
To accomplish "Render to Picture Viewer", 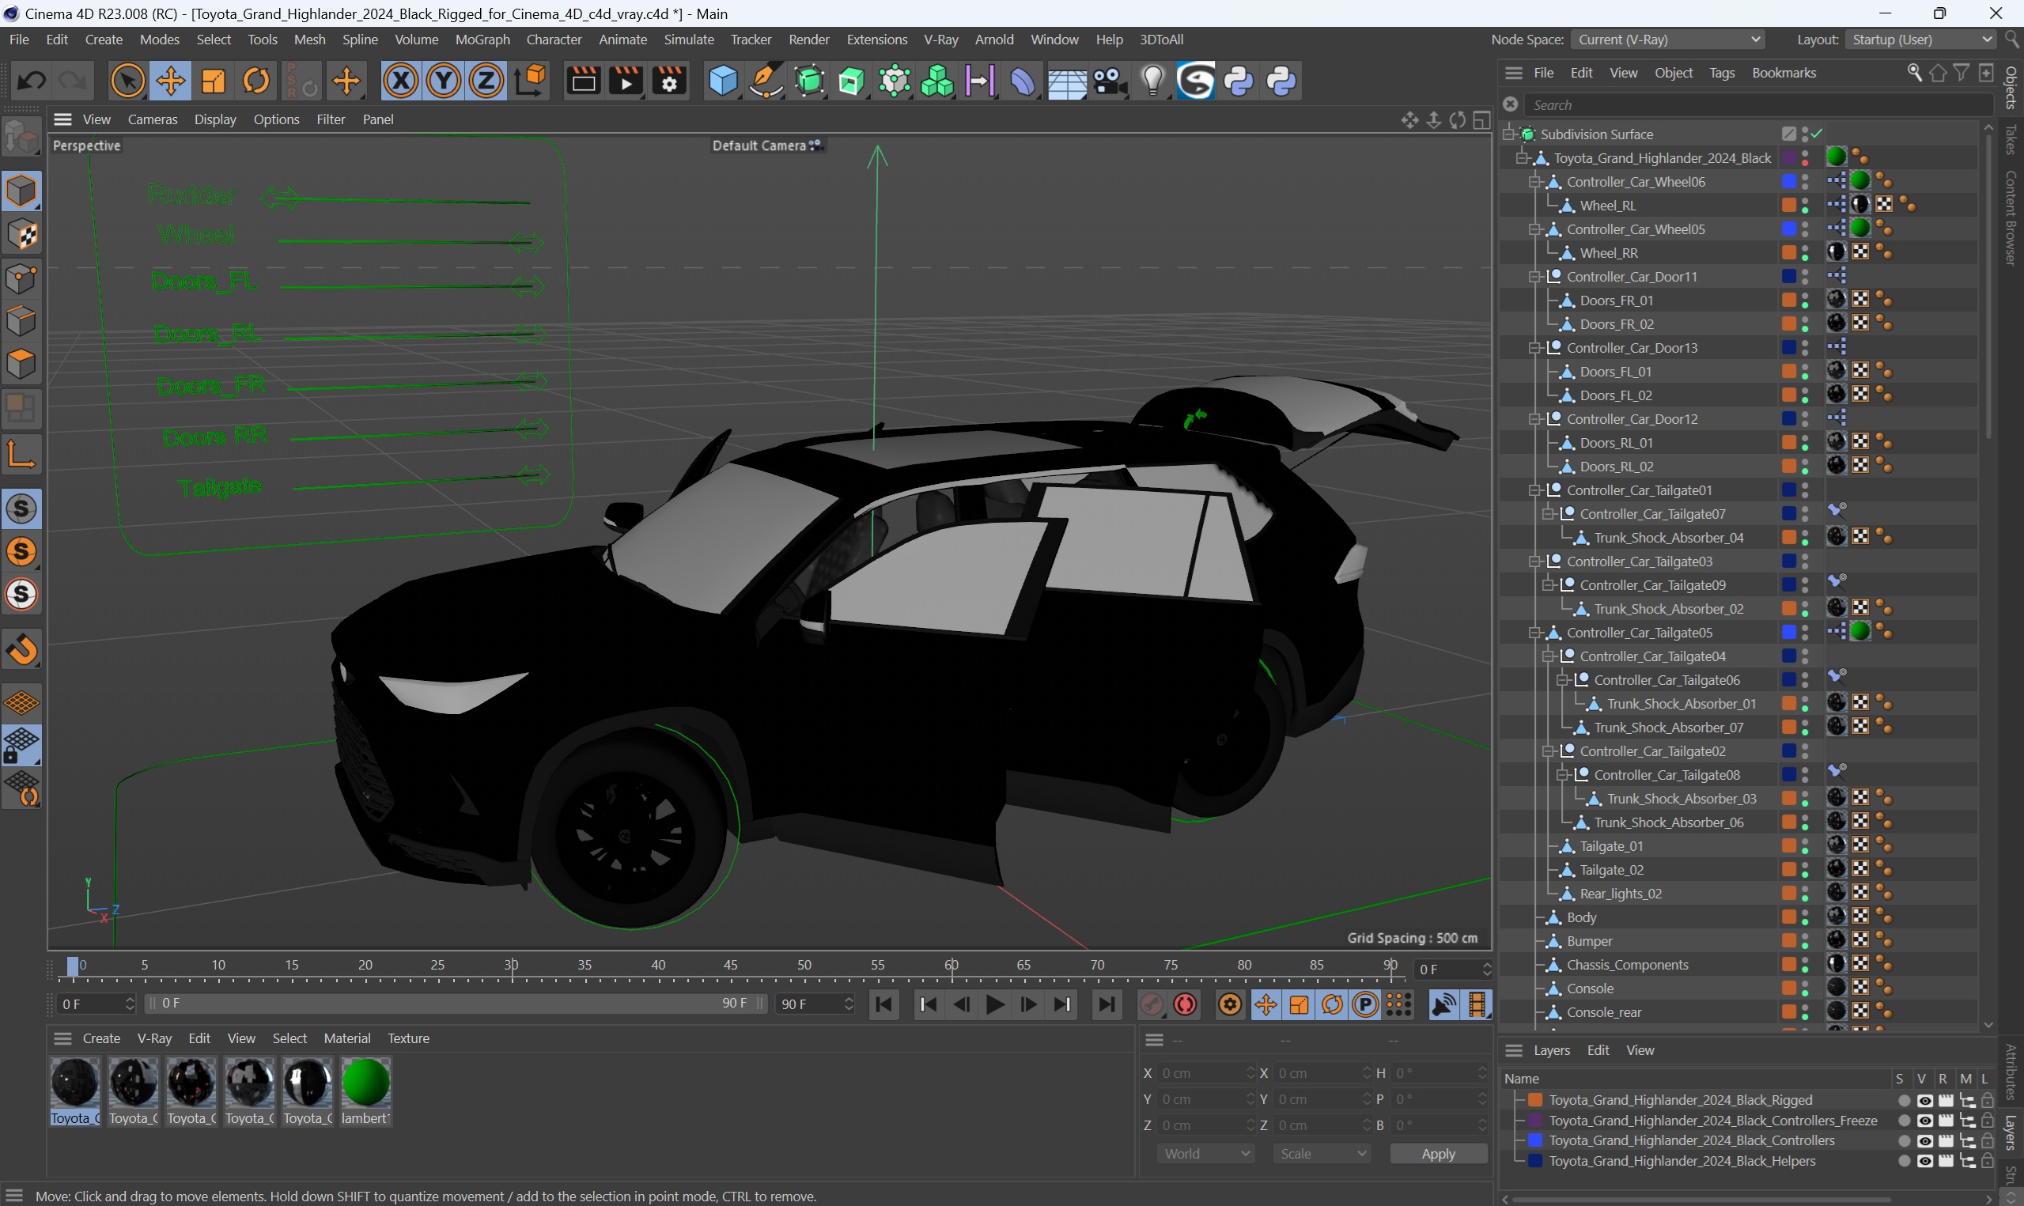I will click(626, 81).
